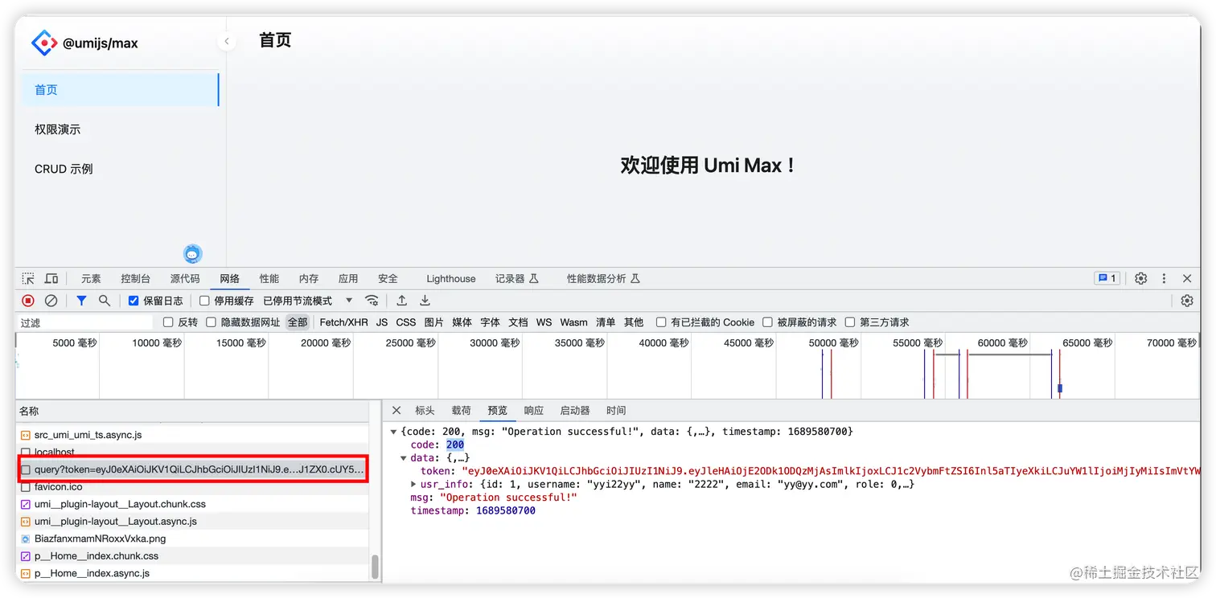Import HAR file upload icon
The width and height of the screenshot is (1216, 598).
tap(401, 301)
